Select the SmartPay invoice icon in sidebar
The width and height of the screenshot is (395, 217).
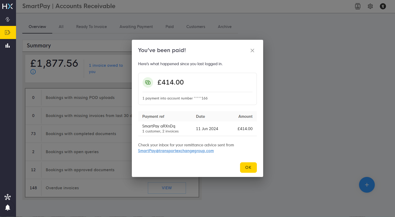8,32
